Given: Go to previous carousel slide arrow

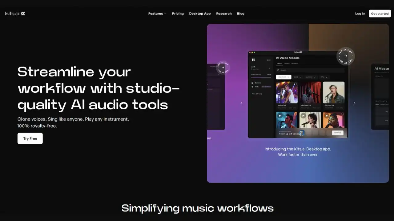Looking at the screenshot, I should [x=241, y=103].
